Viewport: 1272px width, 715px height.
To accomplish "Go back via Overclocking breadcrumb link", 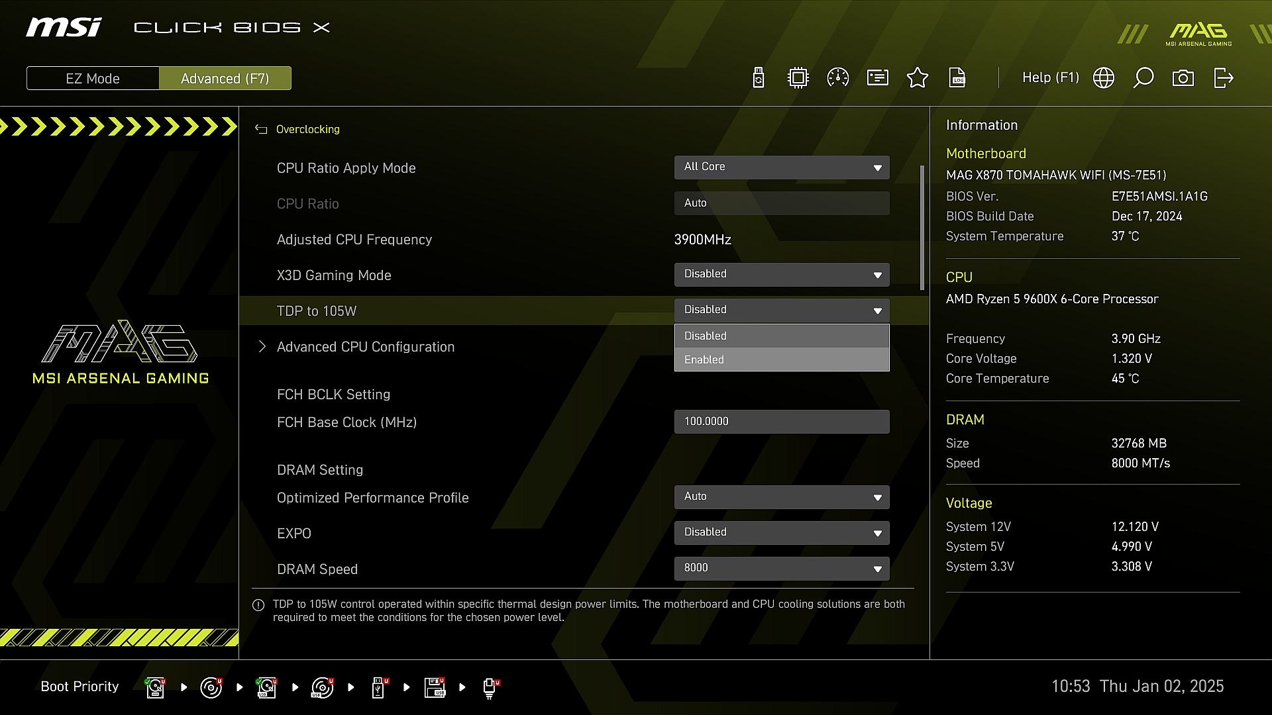I will tap(307, 129).
